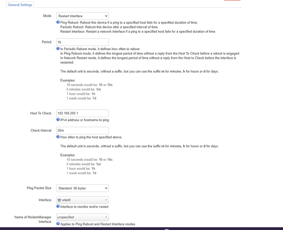283x230 pixels.
Task: Open the Mode dropdown showing Restart Interface
Action: tap(82, 16)
